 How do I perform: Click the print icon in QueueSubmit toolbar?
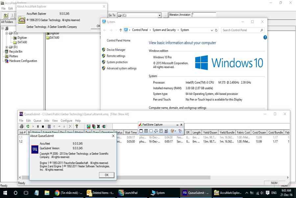21,126
